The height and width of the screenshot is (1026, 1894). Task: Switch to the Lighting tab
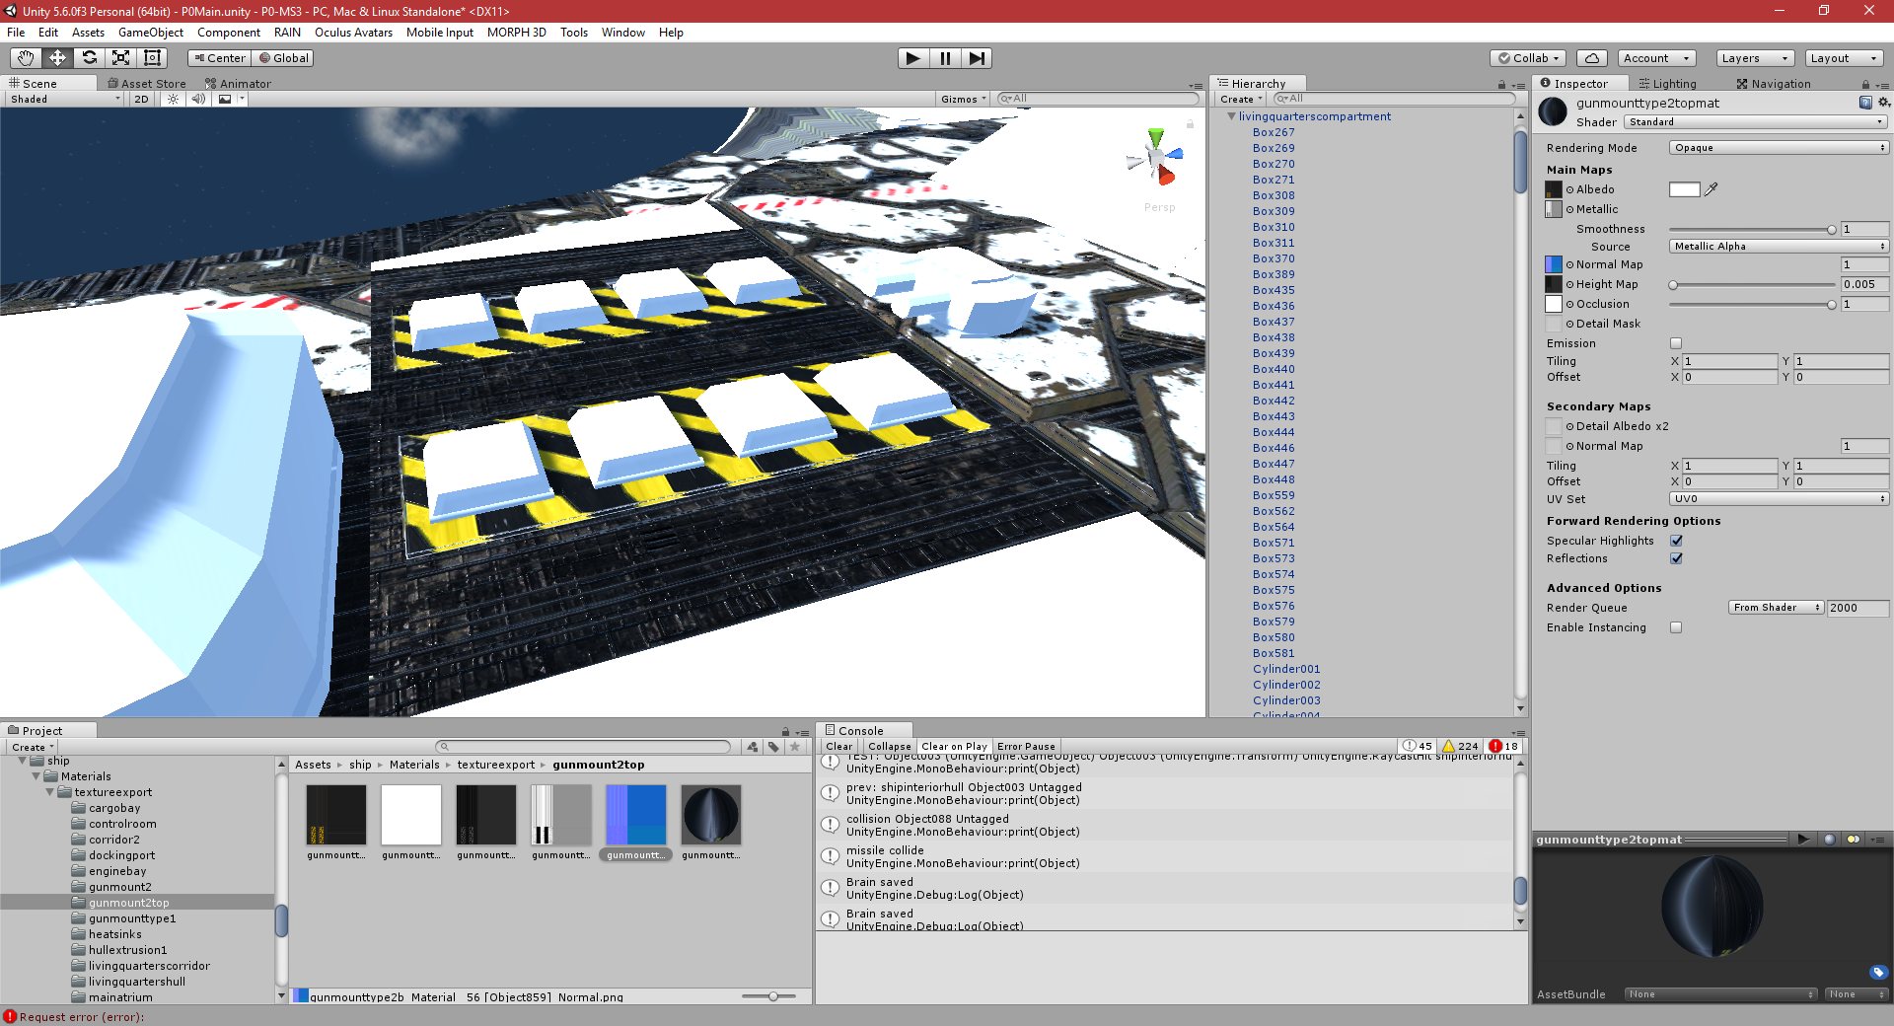point(1668,83)
